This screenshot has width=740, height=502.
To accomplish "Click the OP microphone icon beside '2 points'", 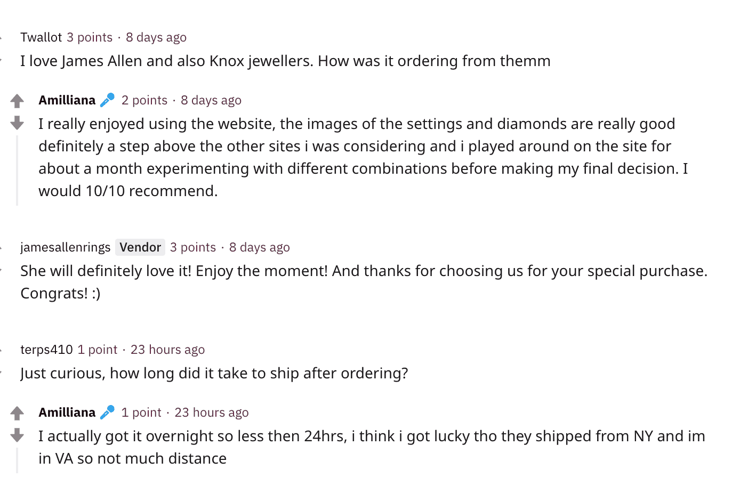I will (108, 100).
